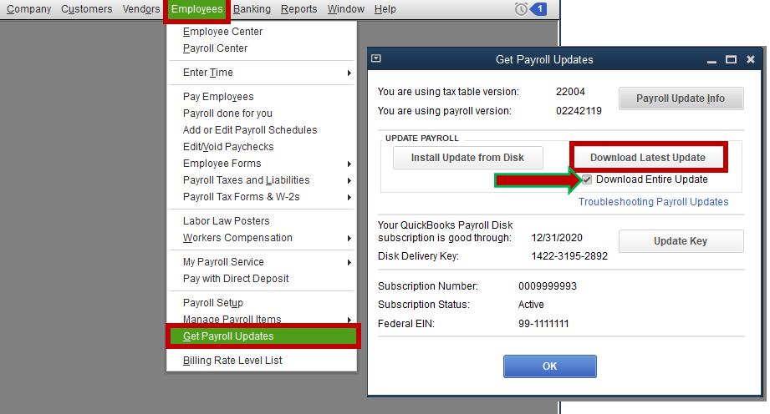Click Install Update from Disk button
The width and height of the screenshot is (770, 414).
[x=467, y=158]
